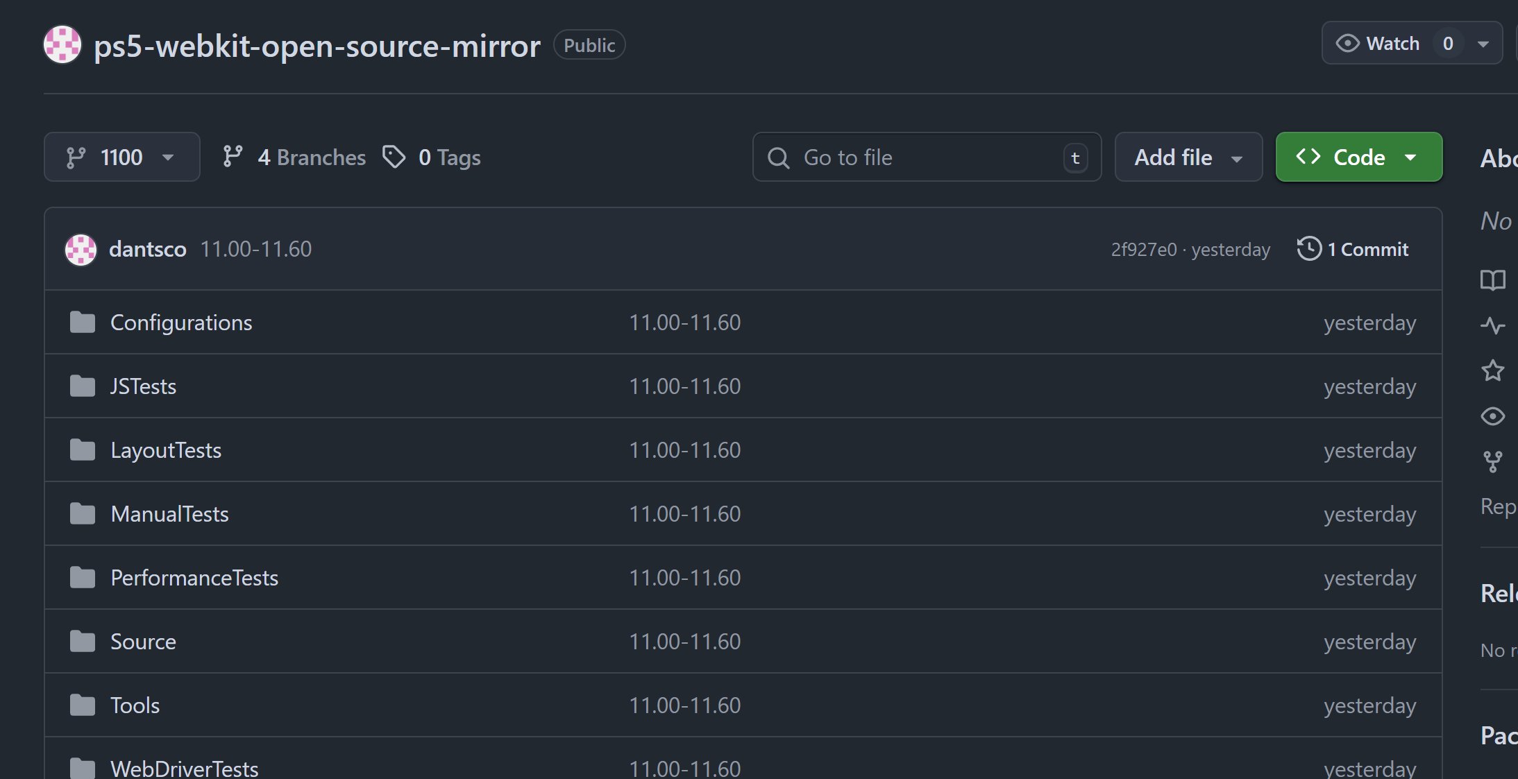Click the Configurations folder icon
1518x779 pixels.
[83, 323]
